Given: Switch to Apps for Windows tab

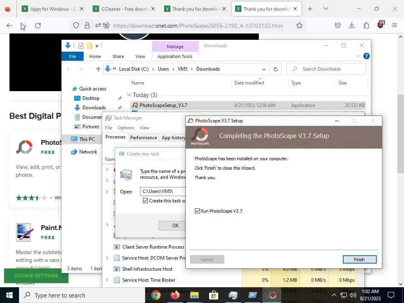Looking at the screenshot, I should (53, 9).
